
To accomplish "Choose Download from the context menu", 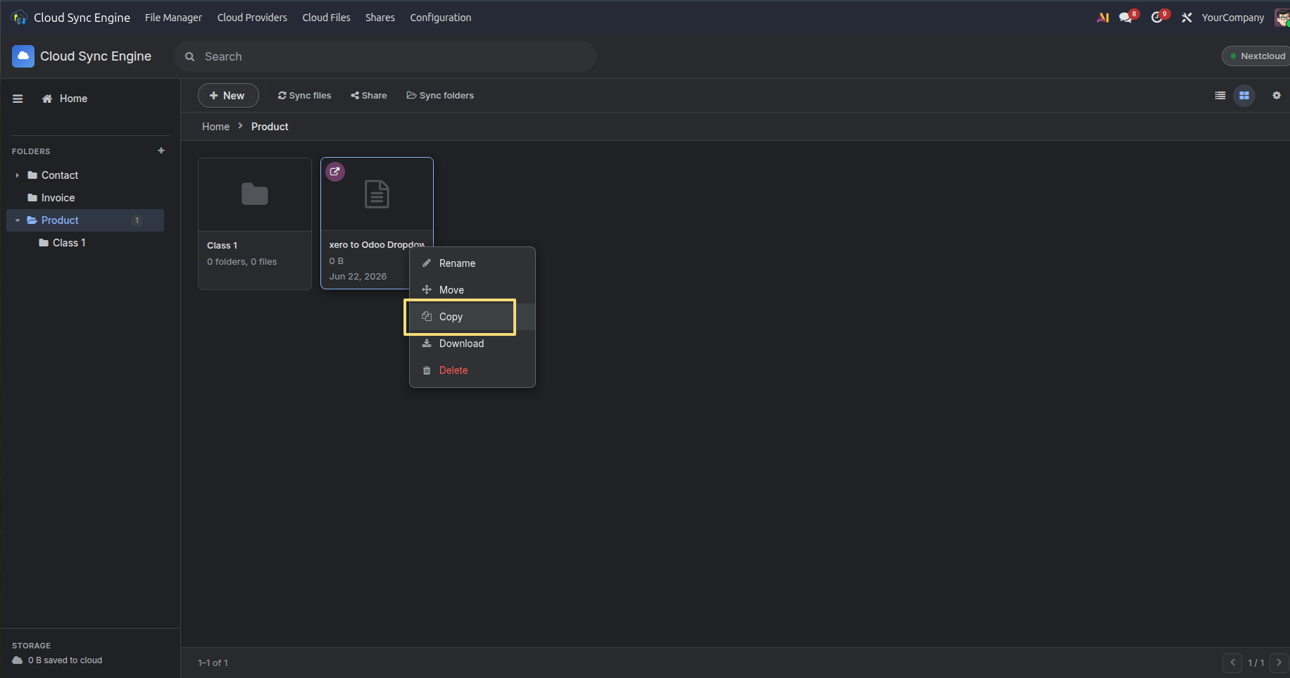I will pyautogui.click(x=472, y=344).
